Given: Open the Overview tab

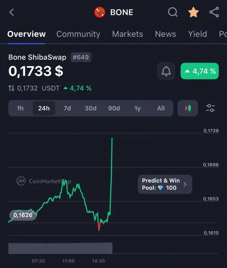Looking at the screenshot, I should pos(26,34).
